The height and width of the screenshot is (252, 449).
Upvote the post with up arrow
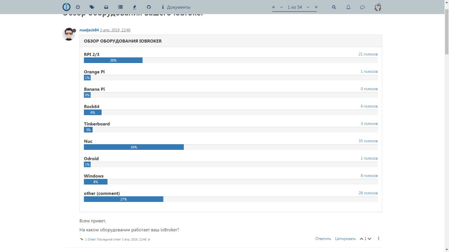[362, 239]
